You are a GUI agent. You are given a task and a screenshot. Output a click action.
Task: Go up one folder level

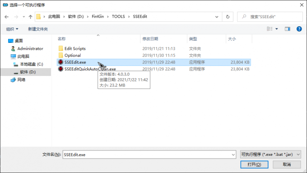point(30,17)
